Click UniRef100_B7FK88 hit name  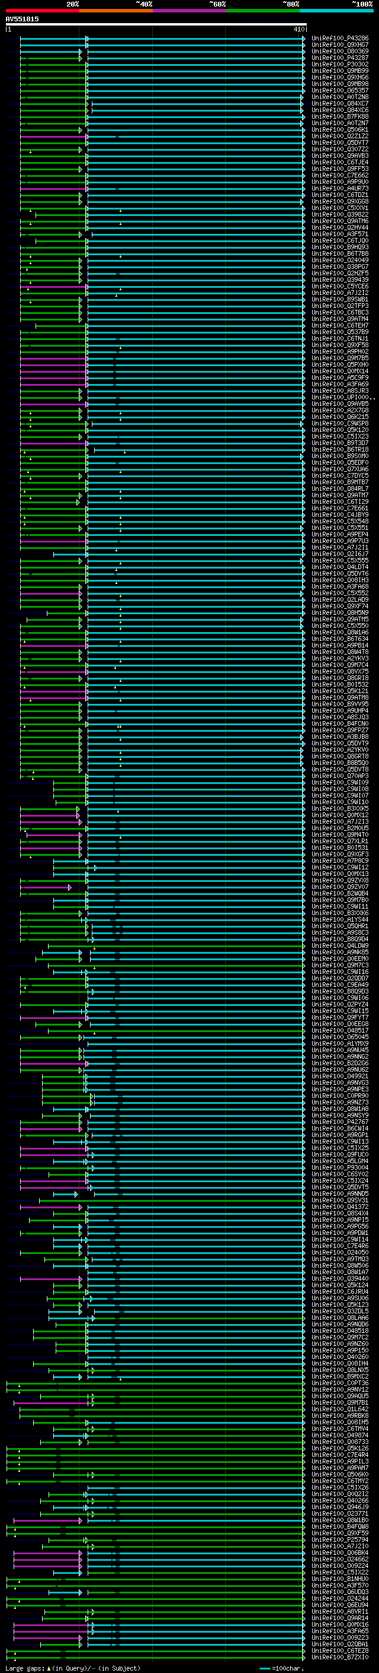[339, 116]
